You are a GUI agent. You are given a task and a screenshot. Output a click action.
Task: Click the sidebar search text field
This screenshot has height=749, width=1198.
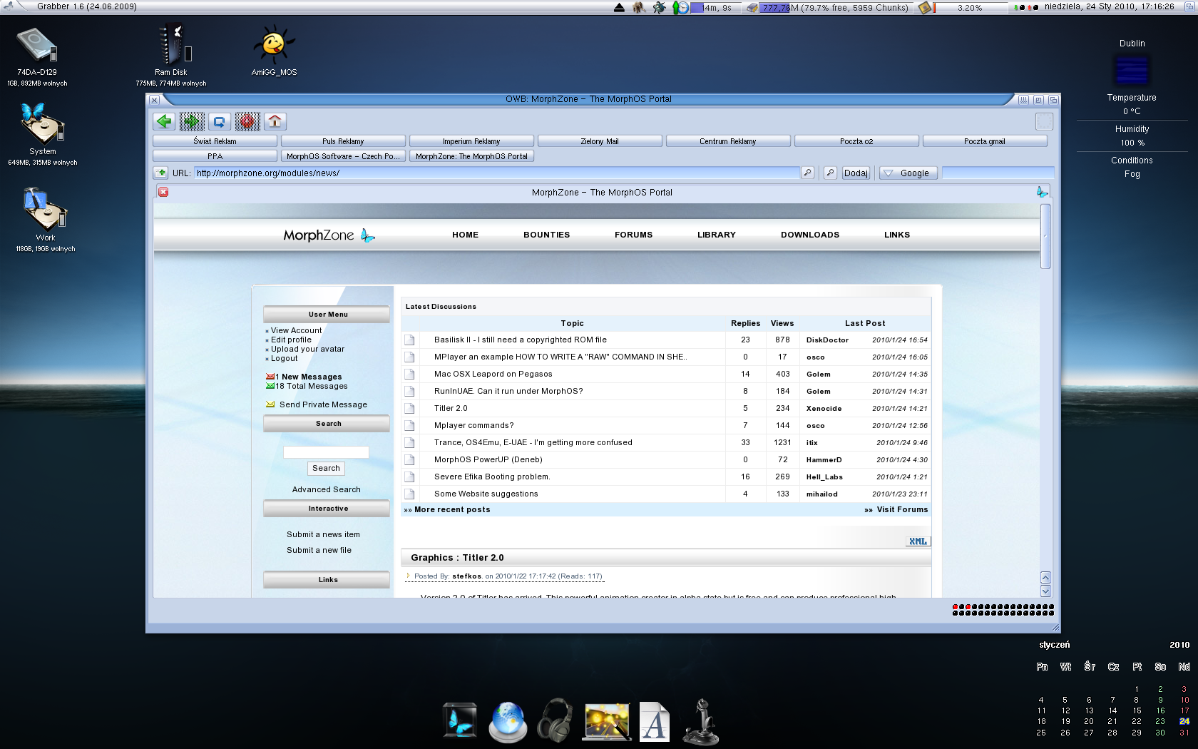pos(326,452)
